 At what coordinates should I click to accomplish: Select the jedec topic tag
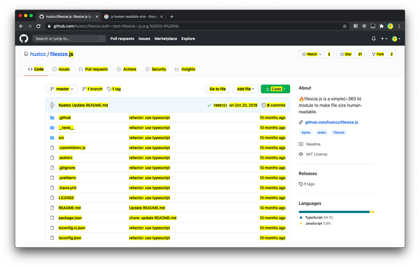(x=322, y=132)
